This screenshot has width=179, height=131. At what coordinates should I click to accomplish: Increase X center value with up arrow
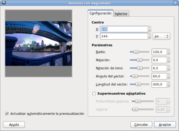tap(149, 28)
